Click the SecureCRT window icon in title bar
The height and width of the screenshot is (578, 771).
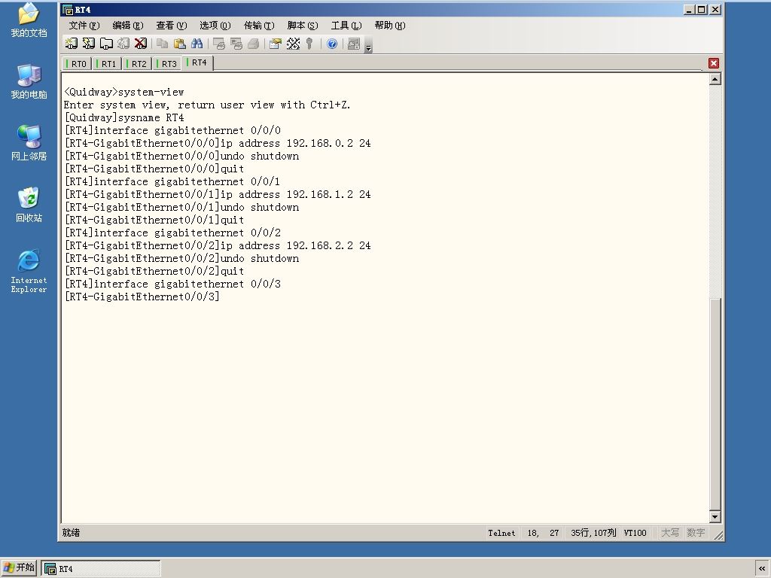pyautogui.click(x=68, y=9)
